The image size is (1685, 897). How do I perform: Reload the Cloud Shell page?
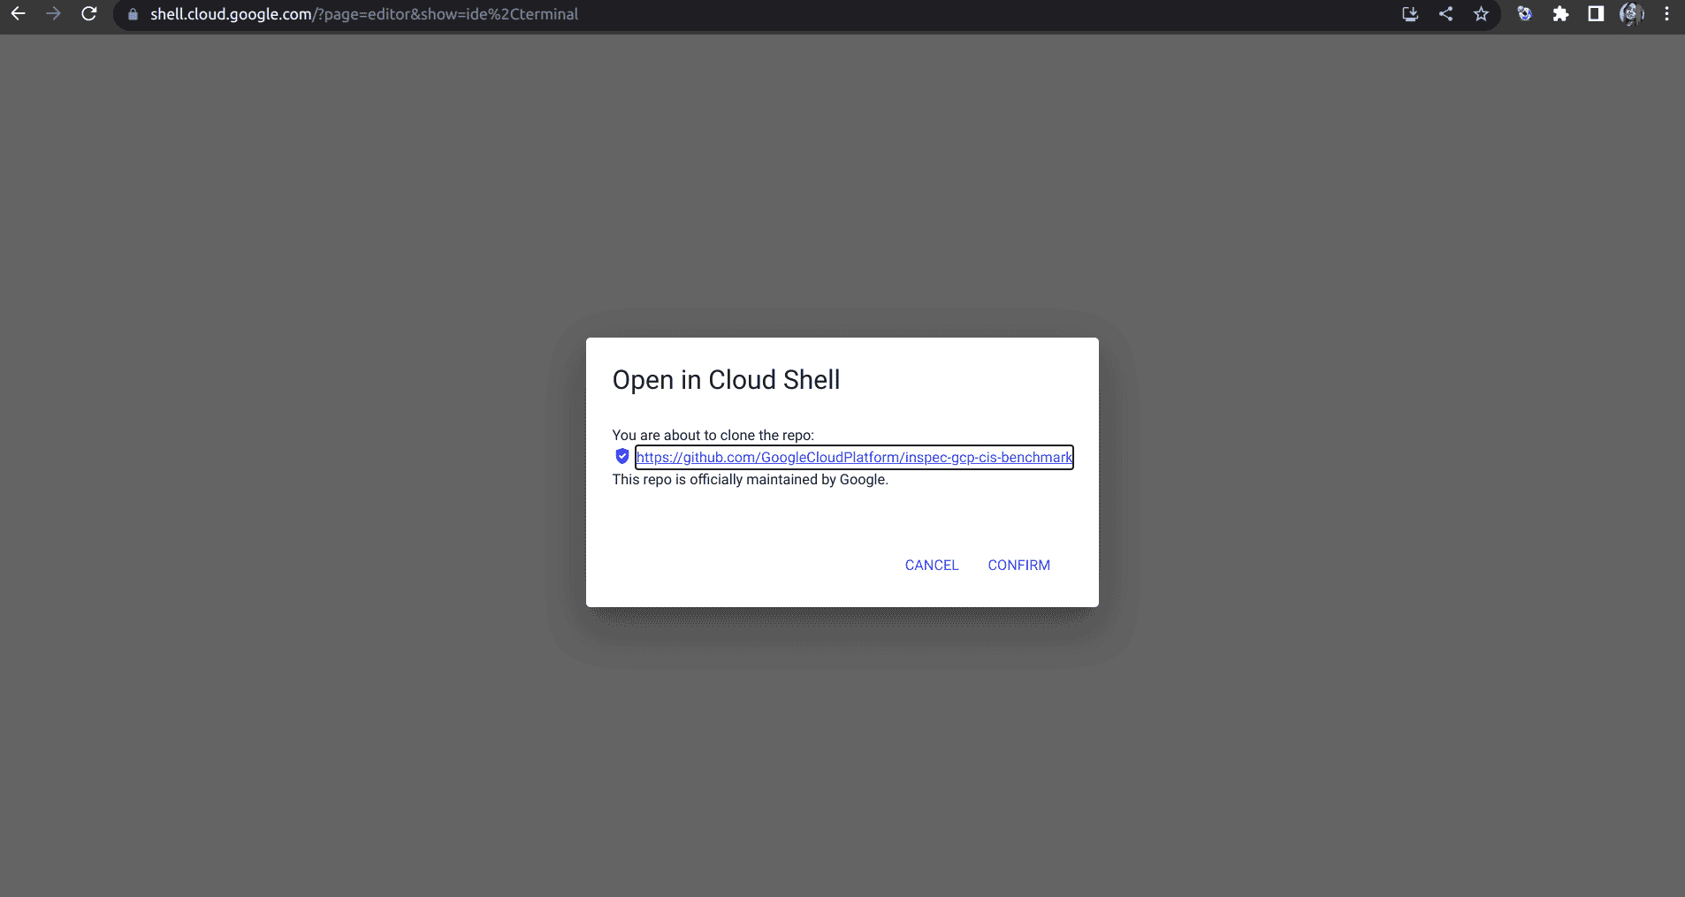pyautogui.click(x=89, y=14)
